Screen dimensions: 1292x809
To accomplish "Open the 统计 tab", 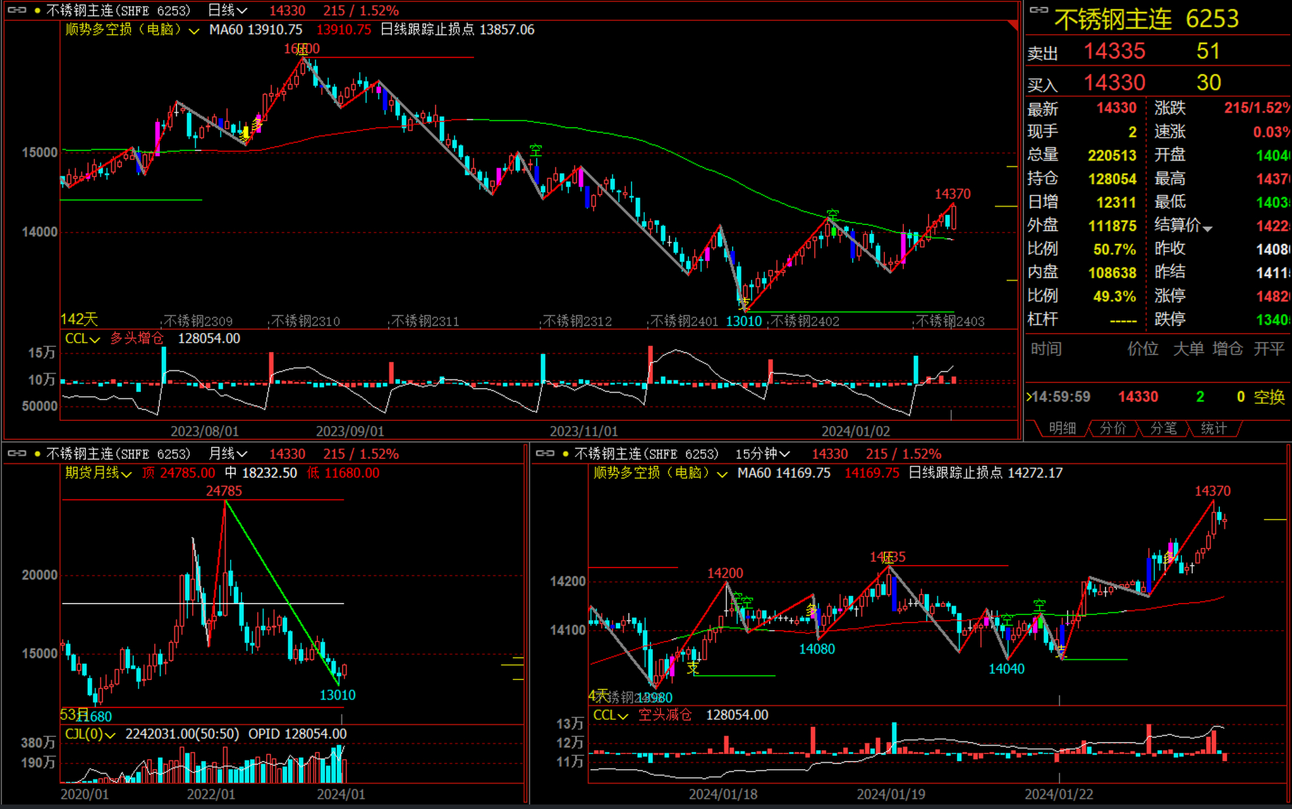I will 1214,429.
